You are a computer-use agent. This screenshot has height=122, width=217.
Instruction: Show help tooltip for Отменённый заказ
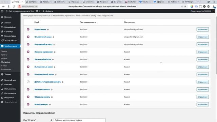(x=54, y=37)
